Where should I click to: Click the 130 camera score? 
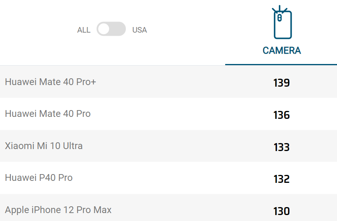point(282,211)
